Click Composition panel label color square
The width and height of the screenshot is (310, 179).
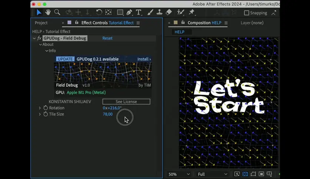pos(175,23)
